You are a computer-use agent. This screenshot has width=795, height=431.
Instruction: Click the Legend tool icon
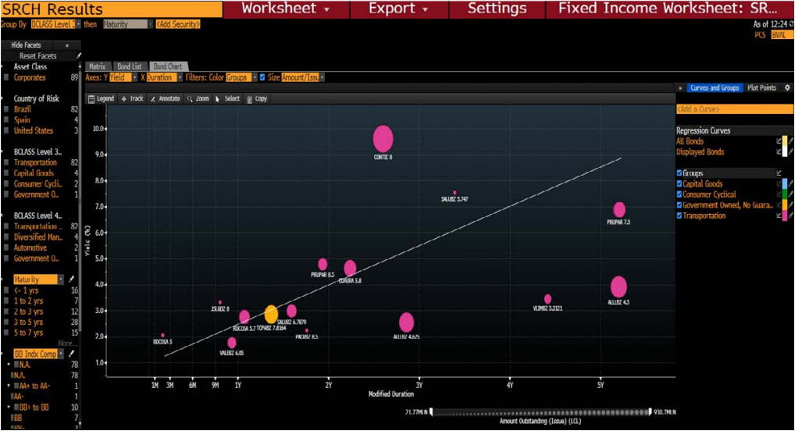point(92,99)
